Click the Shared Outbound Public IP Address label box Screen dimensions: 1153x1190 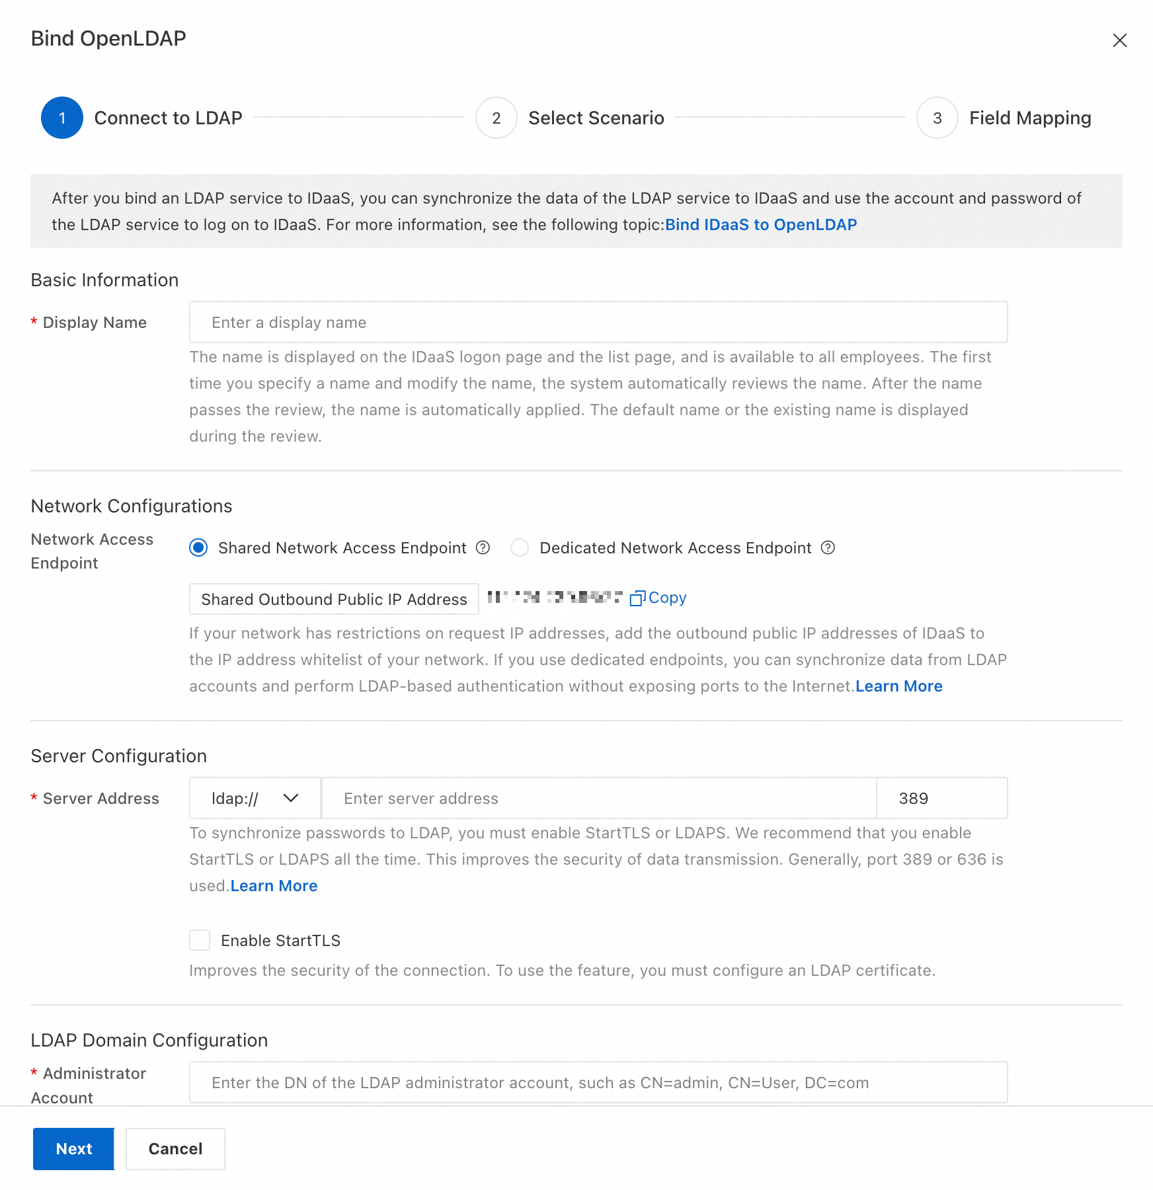click(334, 599)
